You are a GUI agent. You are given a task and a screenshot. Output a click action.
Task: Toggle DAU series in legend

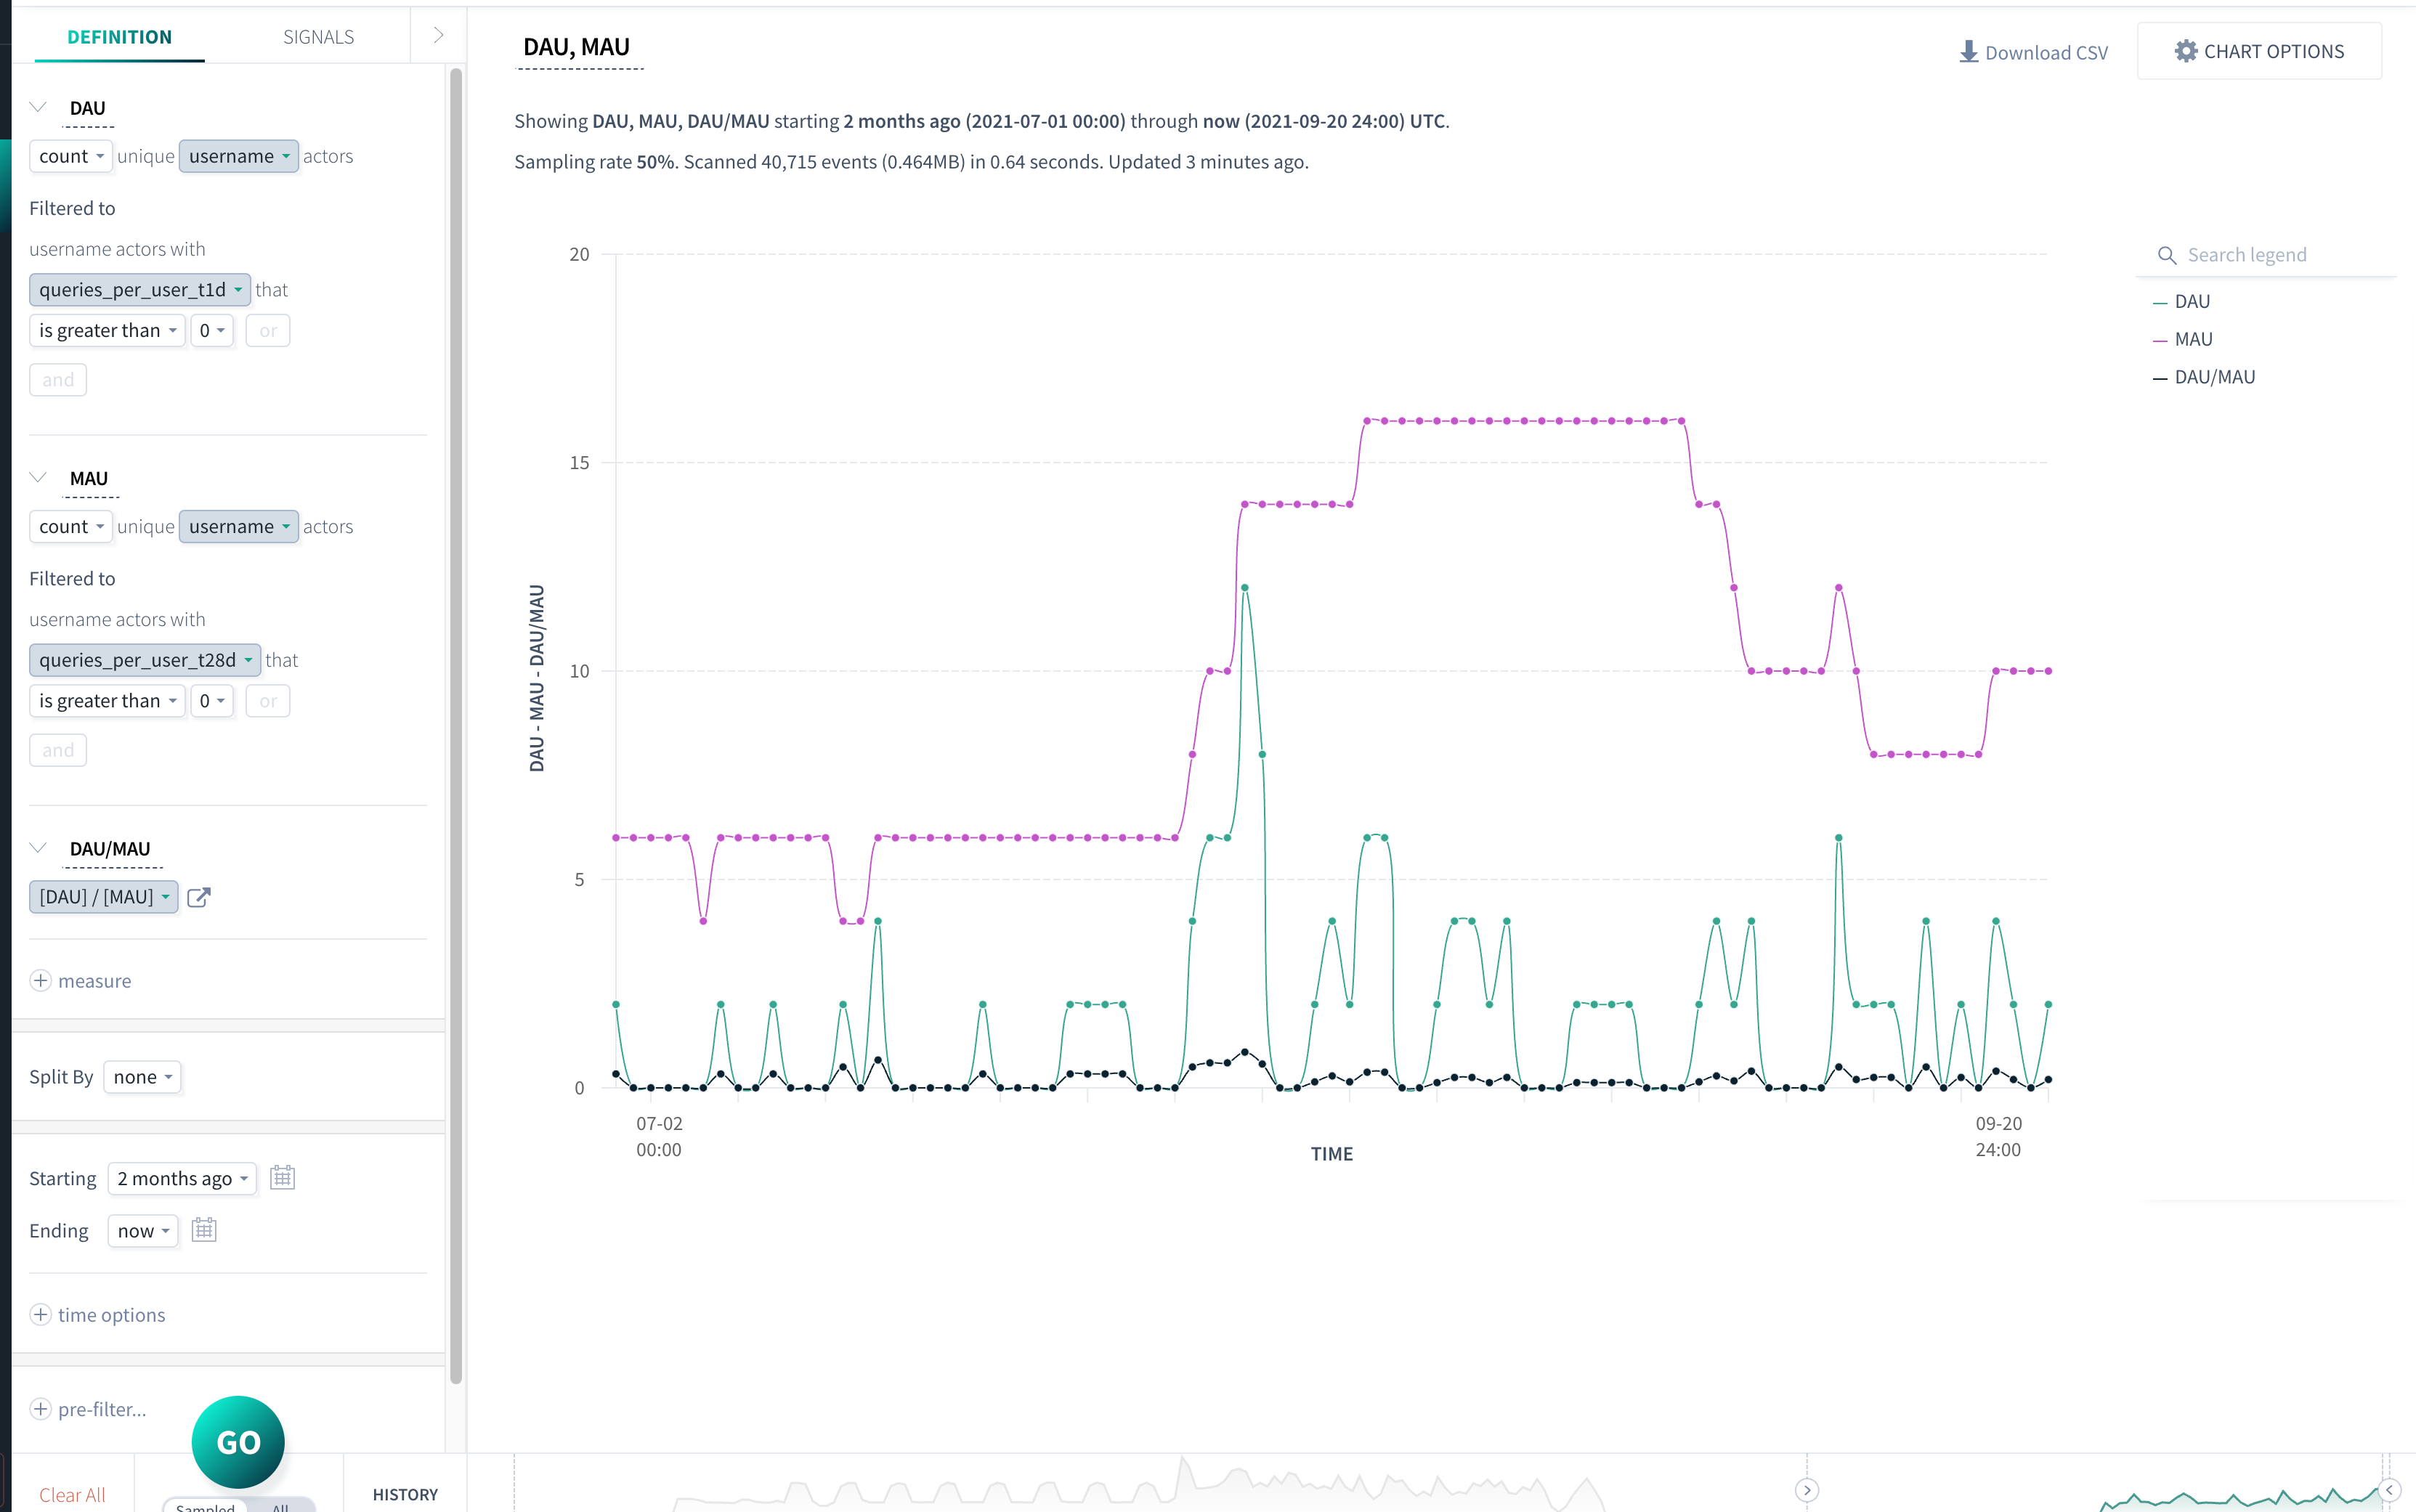point(2192,301)
